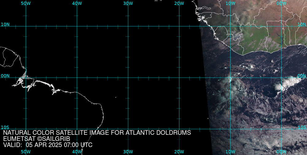
Task: Select the 00N label beside the Amazon coastline
Action: click(5, 76)
